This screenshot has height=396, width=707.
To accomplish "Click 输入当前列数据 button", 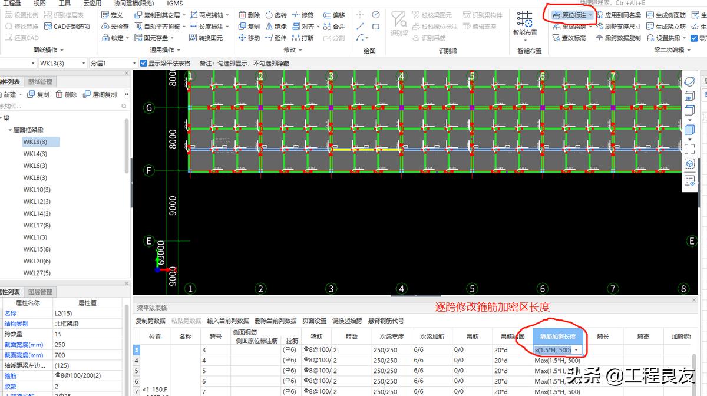I will click(228, 321).
